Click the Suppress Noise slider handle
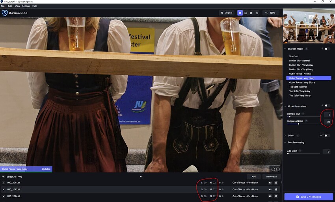Image resolution: width=335 pixels, height=202 pixels. [x=298, y=124]
